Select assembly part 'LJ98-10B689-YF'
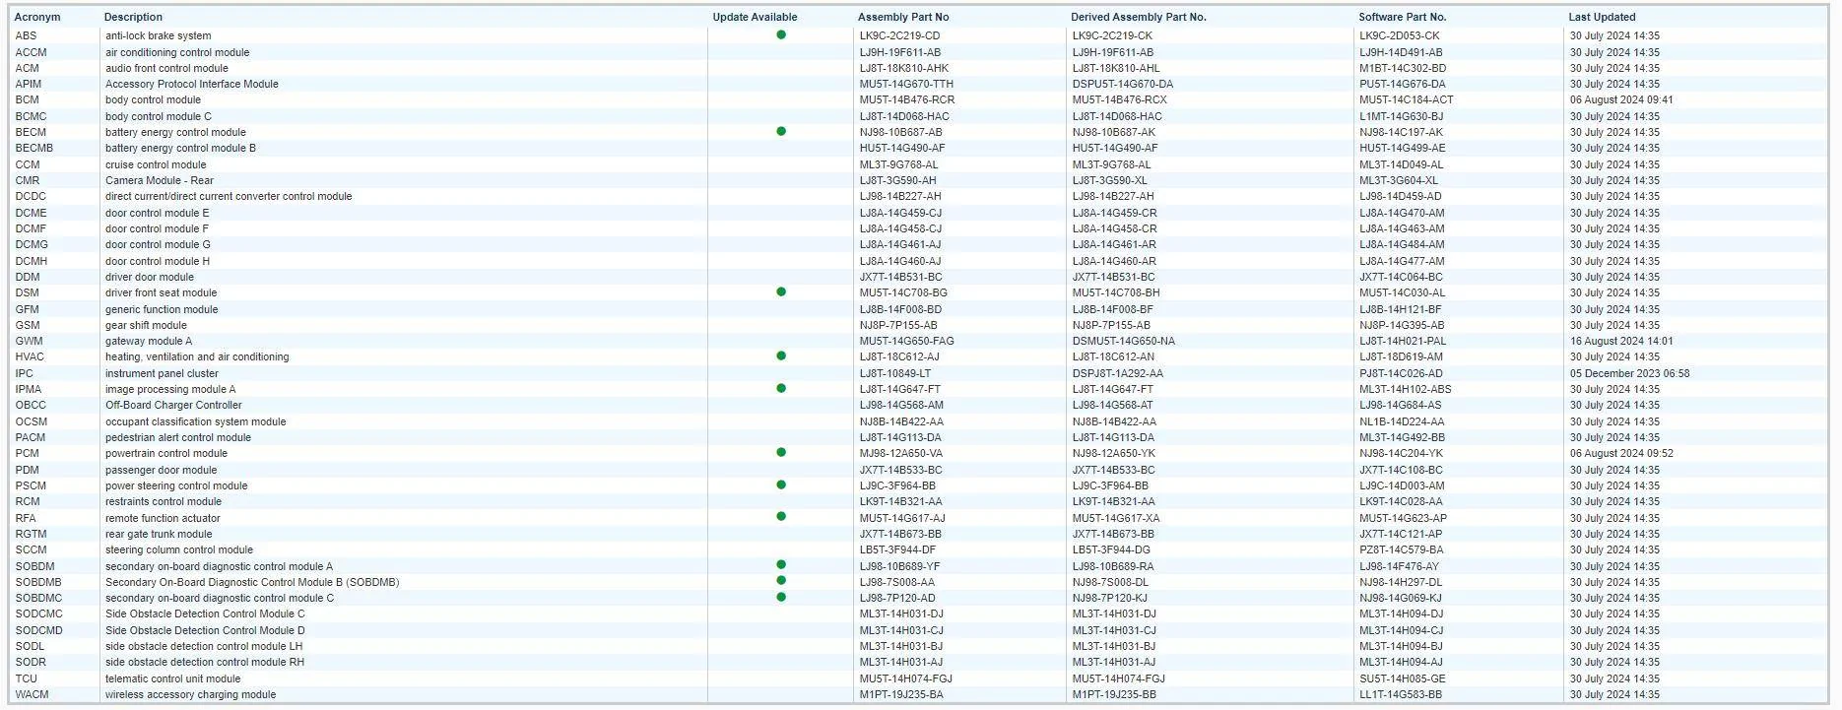 [899, 566]
